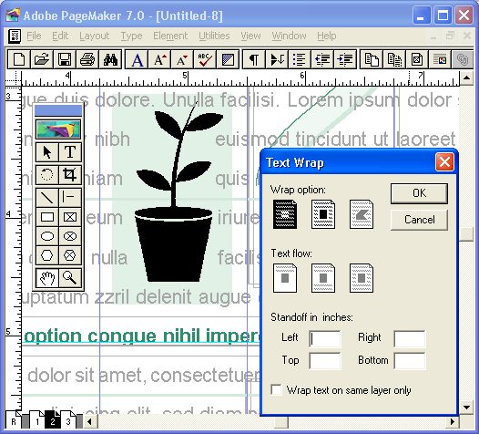The image size is (479, 434).
Task: Pick the Rotating tool in toolbox
Action: click(x=47, y=175)
